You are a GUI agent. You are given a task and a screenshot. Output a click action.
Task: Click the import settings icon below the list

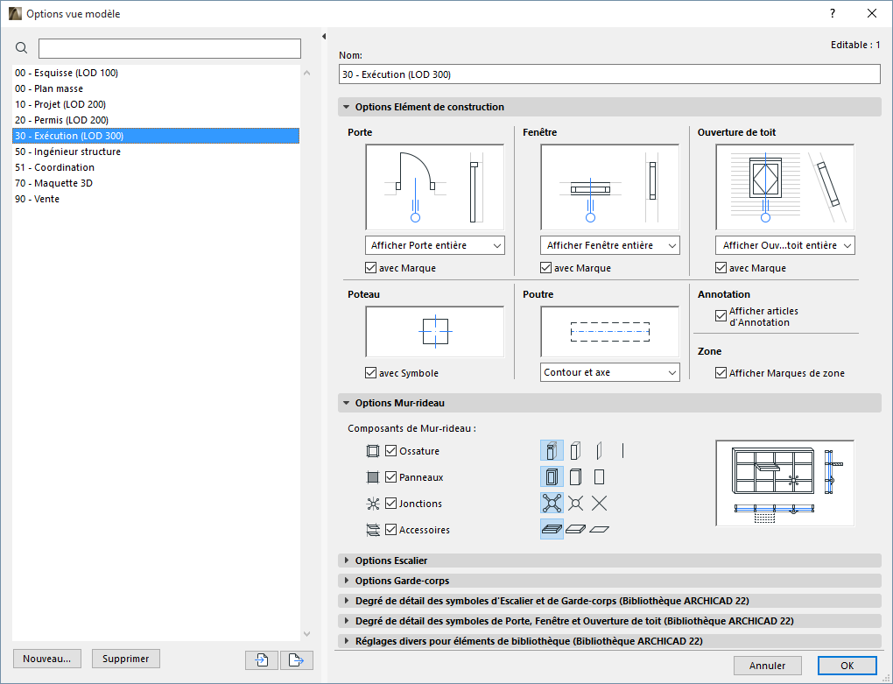(x=261, y=659)
